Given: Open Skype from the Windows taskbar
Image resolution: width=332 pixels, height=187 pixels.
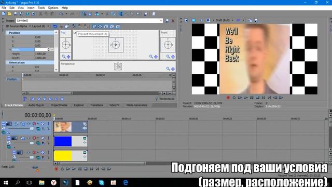Looking at the screenshot, I should [x=102, y=182].
